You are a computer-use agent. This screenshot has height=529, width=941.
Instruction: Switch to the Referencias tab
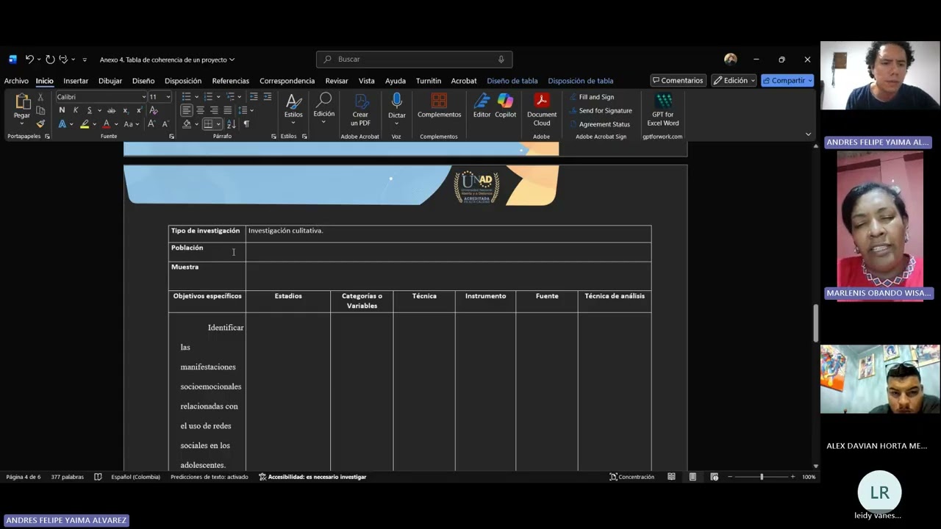(231, 81)
